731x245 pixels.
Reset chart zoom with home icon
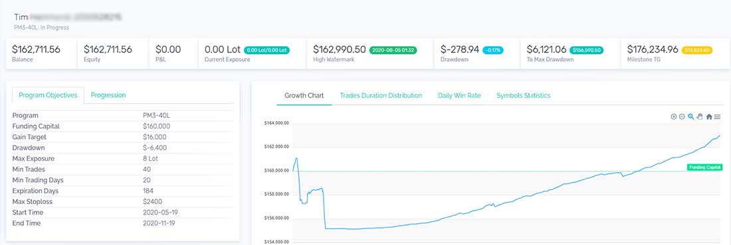pos(709,117)
